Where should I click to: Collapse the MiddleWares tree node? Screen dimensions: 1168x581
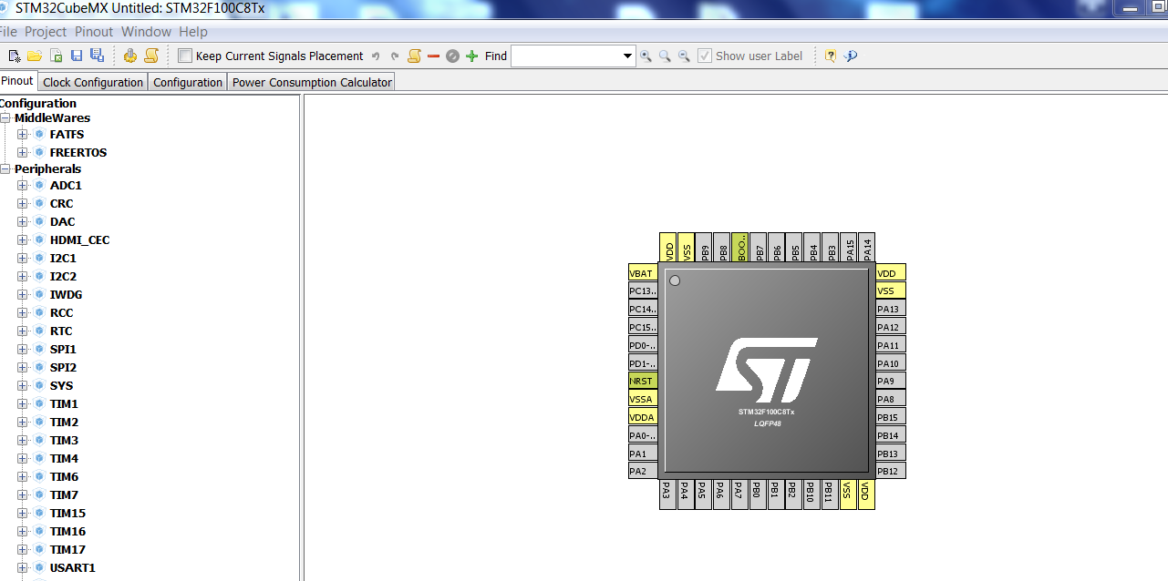5,117
